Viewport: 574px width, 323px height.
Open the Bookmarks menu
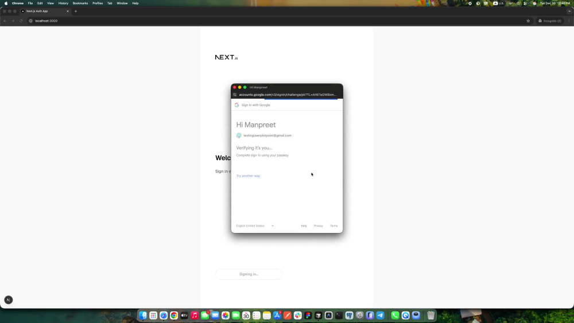coord(80,3)
